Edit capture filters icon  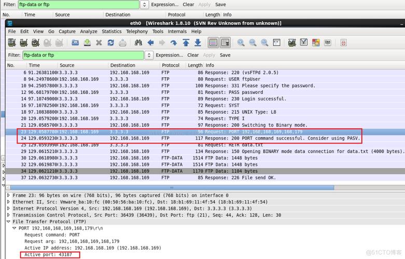point(292,42)
